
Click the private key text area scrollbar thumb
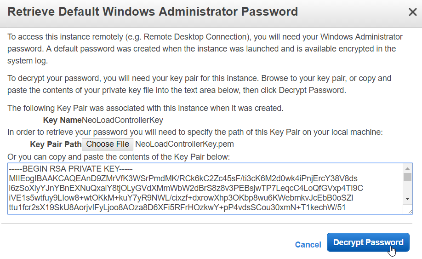[407, 177]
